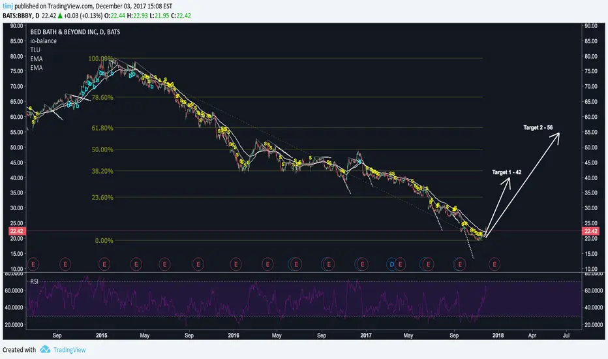Image resolution: width=608 pixels, height=359 pixels.
Task: Click the TradingView cloud logo icon
Action: tap(45, 349)
